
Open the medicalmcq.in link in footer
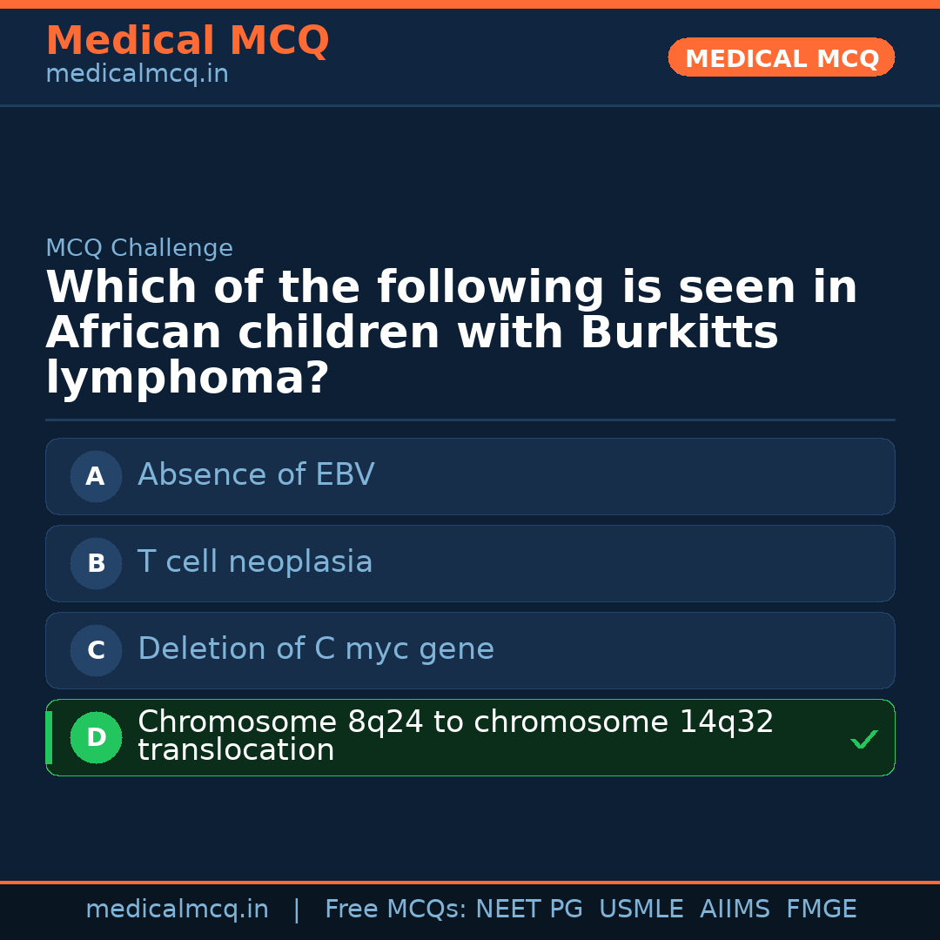pyautogui.click(x=177, y=910)
